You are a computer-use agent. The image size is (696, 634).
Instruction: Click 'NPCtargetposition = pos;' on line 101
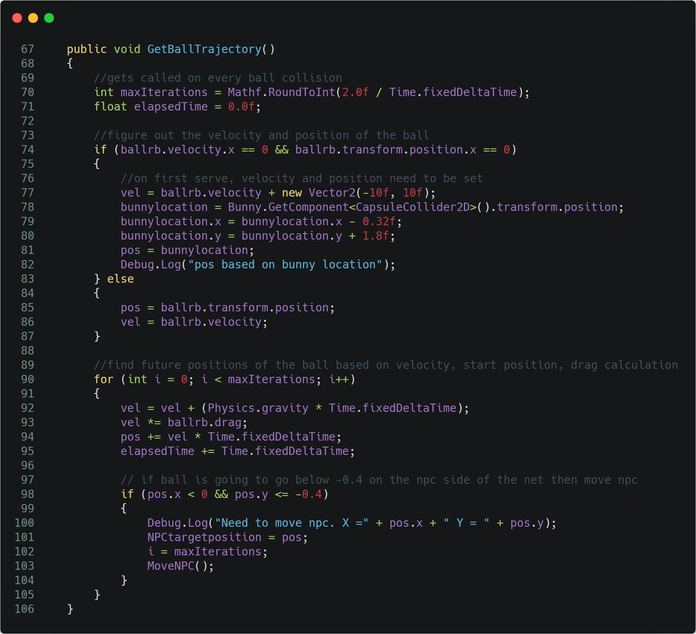228,537
